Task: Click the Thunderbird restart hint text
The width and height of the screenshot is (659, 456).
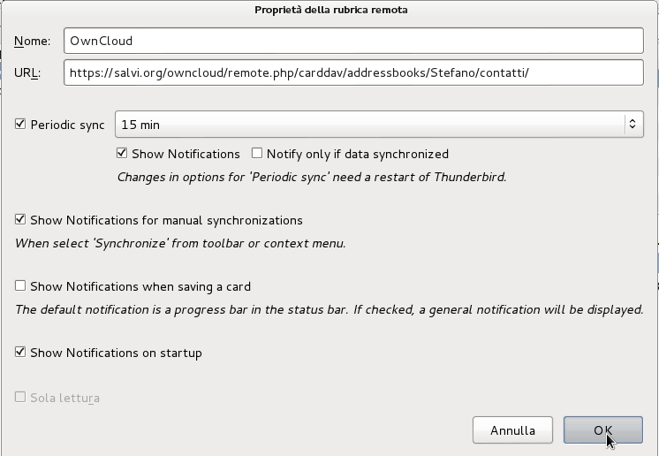Action: tap(312, 177)
